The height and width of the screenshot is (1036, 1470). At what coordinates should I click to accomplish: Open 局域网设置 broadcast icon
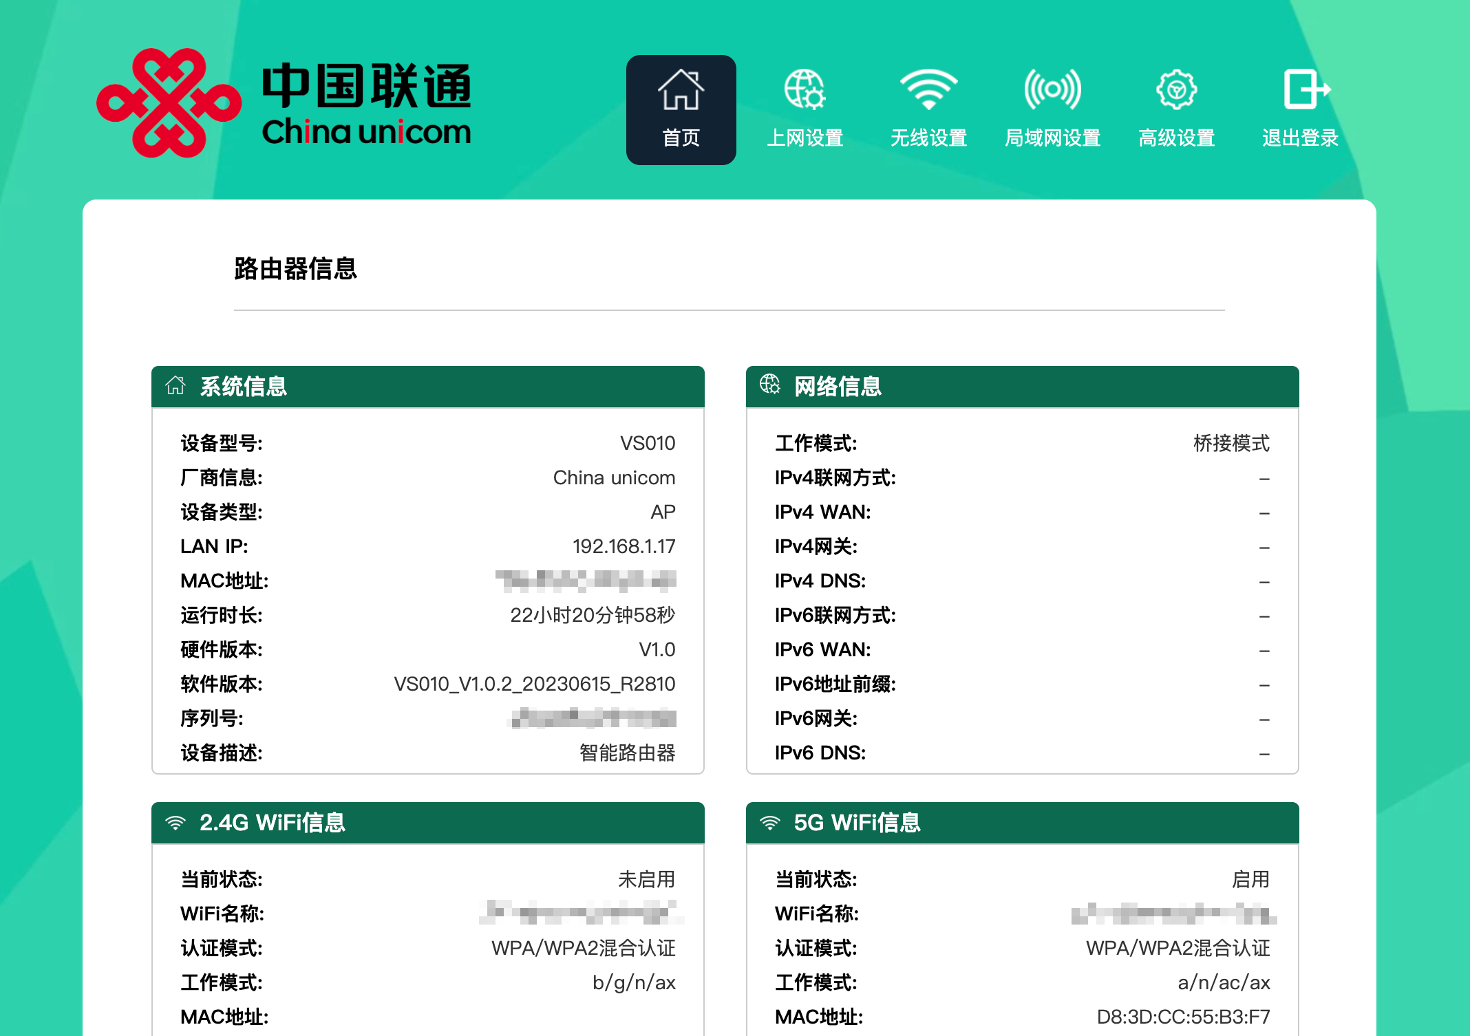click(x=1052, y=89)
